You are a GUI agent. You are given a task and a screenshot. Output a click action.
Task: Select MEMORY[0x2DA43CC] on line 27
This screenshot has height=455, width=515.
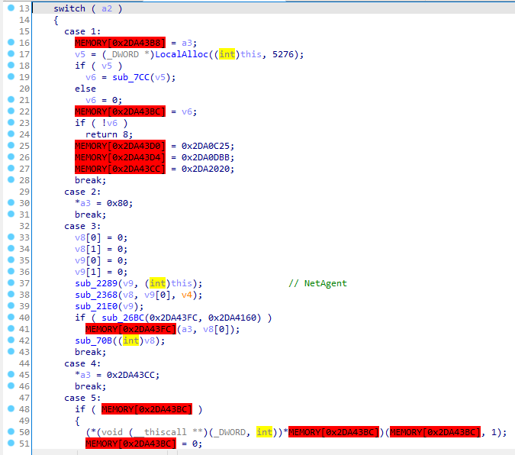coord(121,169)
